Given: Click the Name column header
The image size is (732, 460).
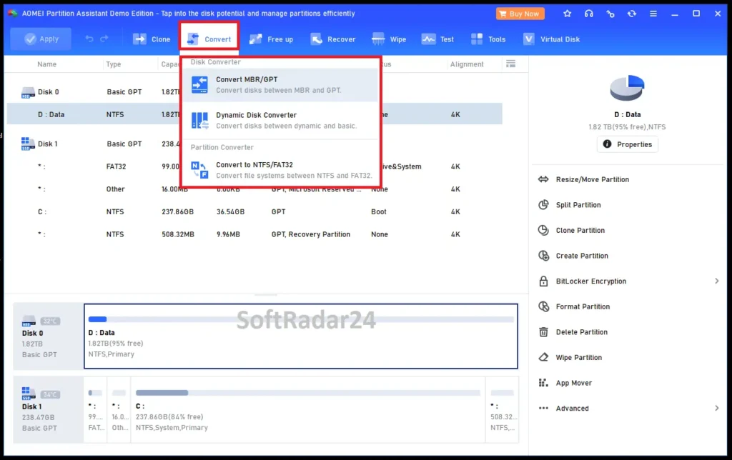Looking at the screenshot, I should click(46, 64).
